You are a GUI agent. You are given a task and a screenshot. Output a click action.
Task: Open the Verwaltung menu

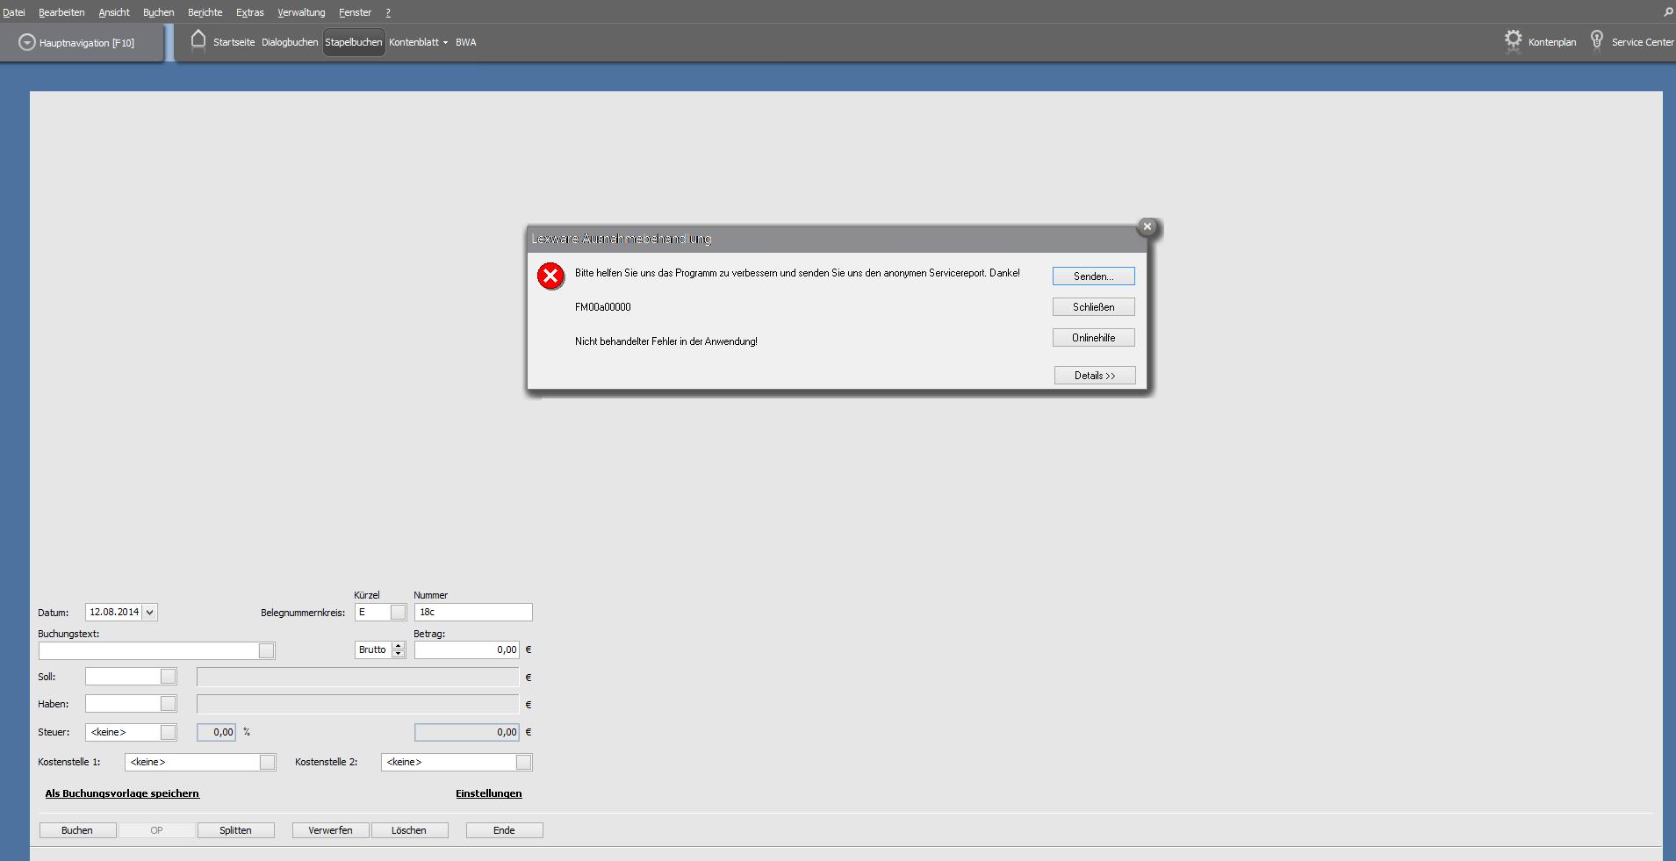click(301, 12)
